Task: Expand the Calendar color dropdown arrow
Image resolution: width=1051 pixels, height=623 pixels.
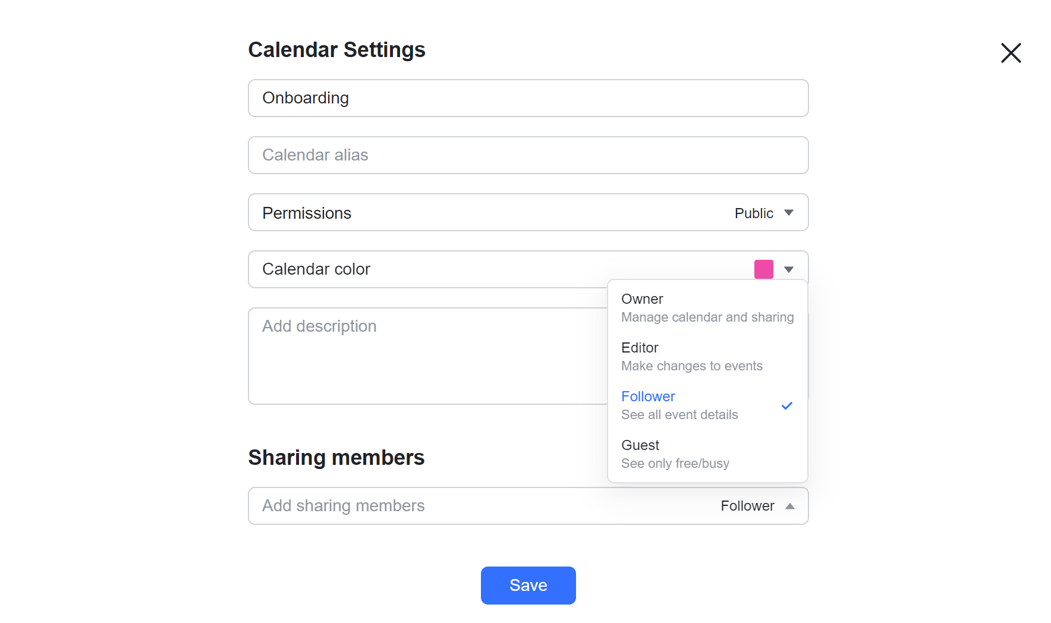Action: (x=789, y=269)
